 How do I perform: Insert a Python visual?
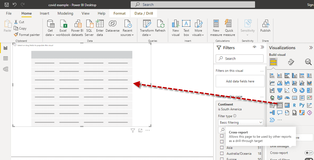tap(302, 105)
